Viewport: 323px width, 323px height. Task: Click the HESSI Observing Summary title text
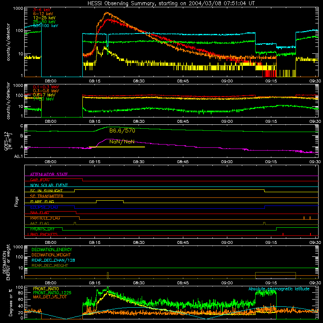click(171, 4)
